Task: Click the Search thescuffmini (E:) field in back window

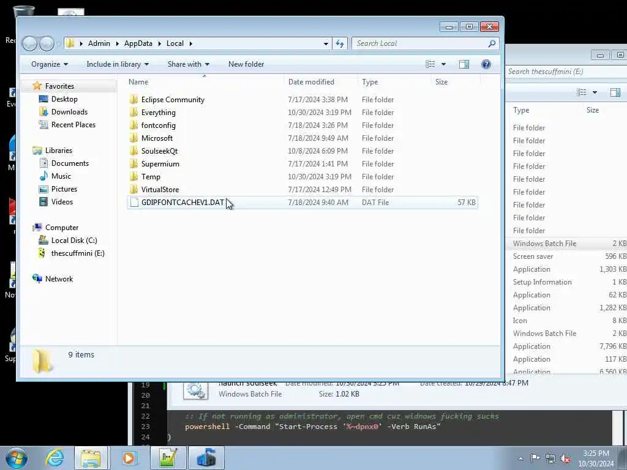Action: pyautogui.click(x=565, y=72)
